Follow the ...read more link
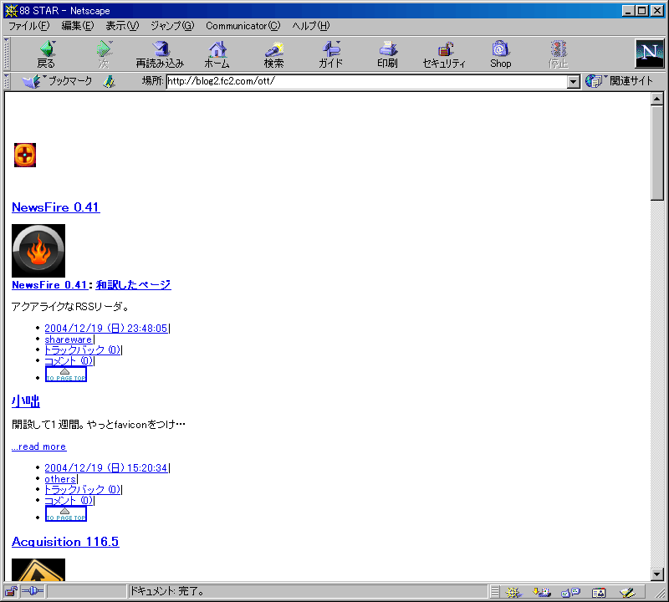The height and width of the screenshot is (602, 669). pos(38,446)
